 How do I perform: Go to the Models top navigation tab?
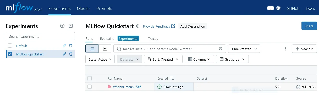tap(84, 9)
